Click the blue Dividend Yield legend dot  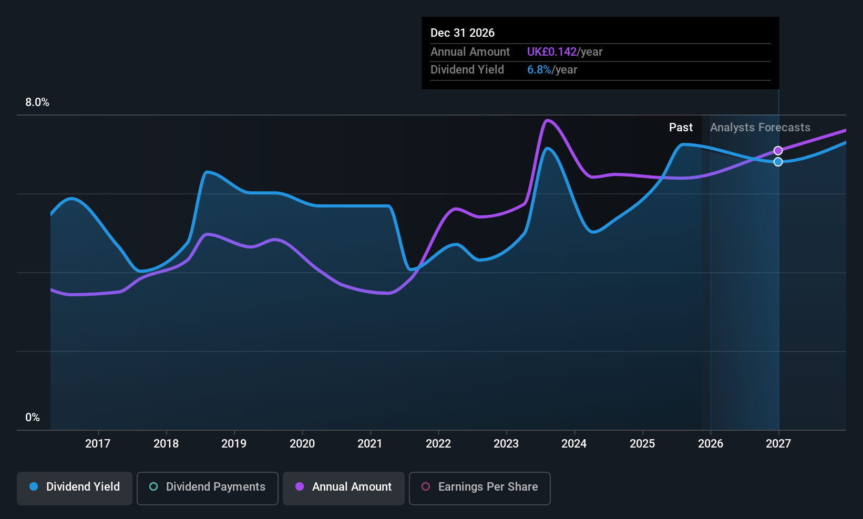[x=34, y=486]
